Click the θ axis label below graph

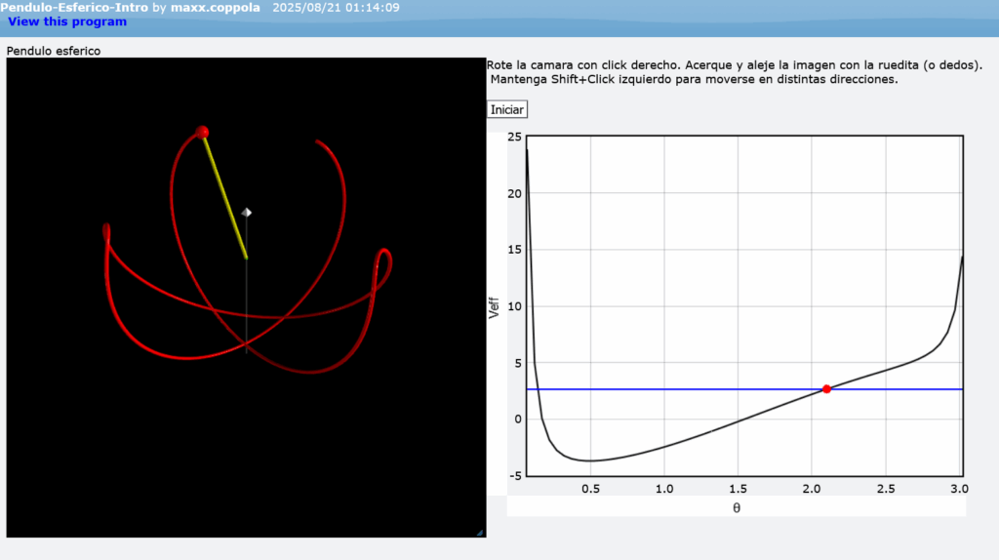[x=737, y=508]
